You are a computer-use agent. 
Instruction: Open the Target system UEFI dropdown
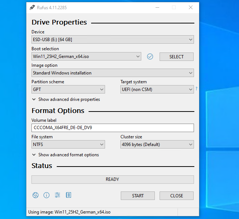(157, 90)
